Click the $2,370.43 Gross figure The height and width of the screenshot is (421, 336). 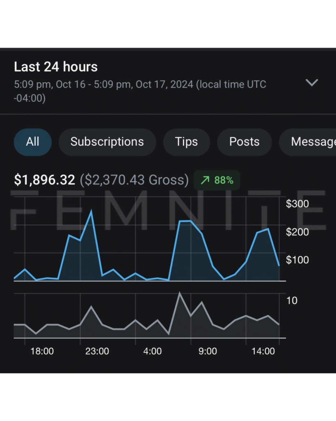click(x=134, y=180)
